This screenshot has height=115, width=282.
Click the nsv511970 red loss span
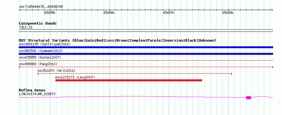(135, 74)
